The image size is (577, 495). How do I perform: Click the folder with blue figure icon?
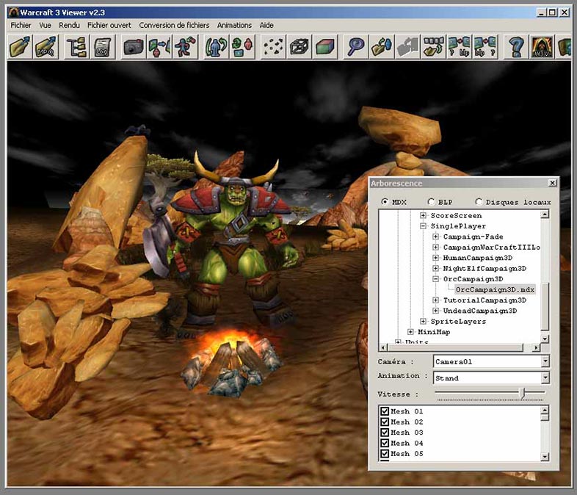point(382,46)
